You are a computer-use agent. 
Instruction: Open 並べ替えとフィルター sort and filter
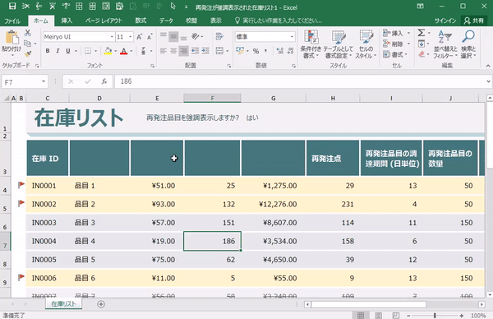pyautogui.click(x=445, y=44)
